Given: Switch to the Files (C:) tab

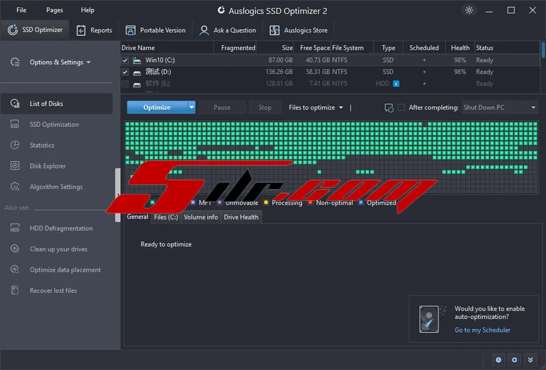Looking at the screenshot, I should point(166,217).
